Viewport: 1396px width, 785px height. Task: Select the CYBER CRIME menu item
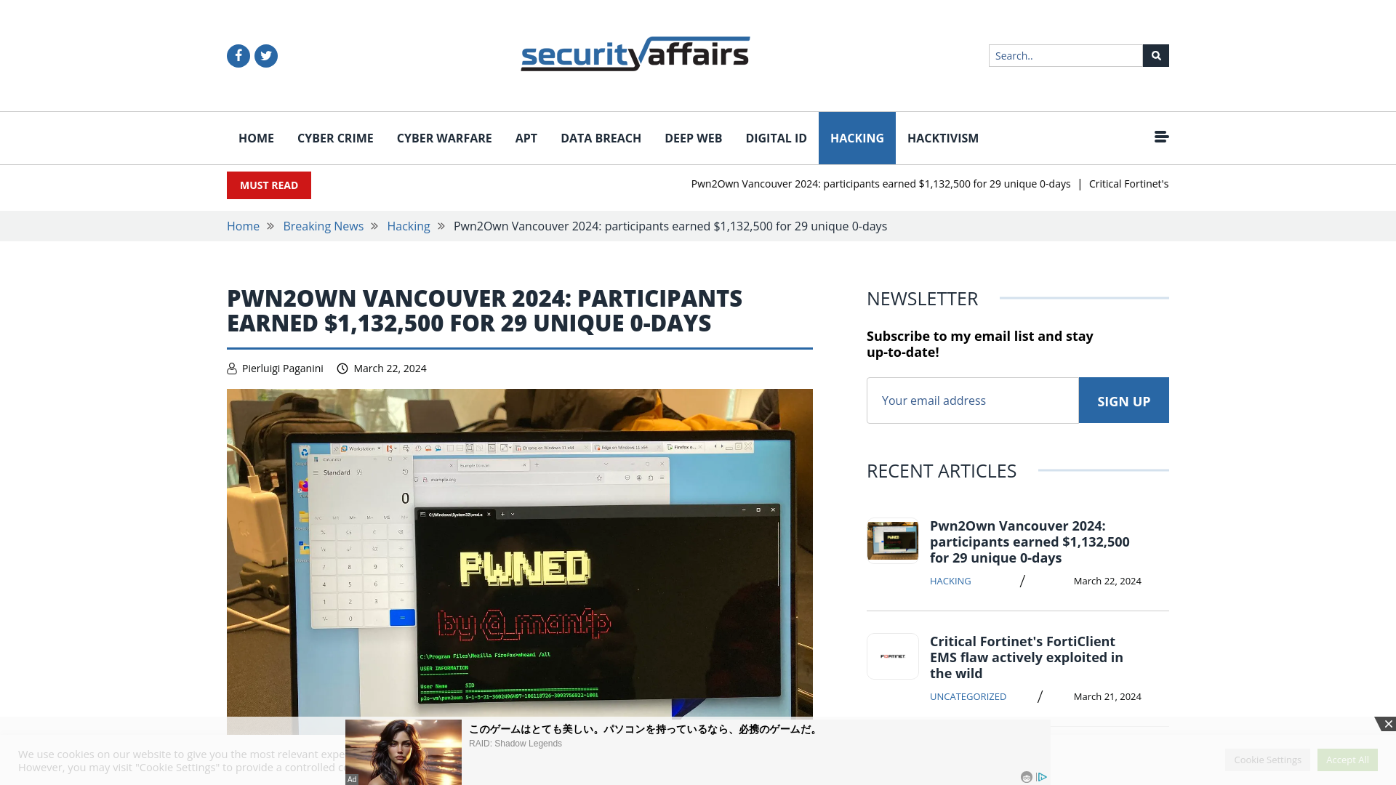[x=334, y=138]
